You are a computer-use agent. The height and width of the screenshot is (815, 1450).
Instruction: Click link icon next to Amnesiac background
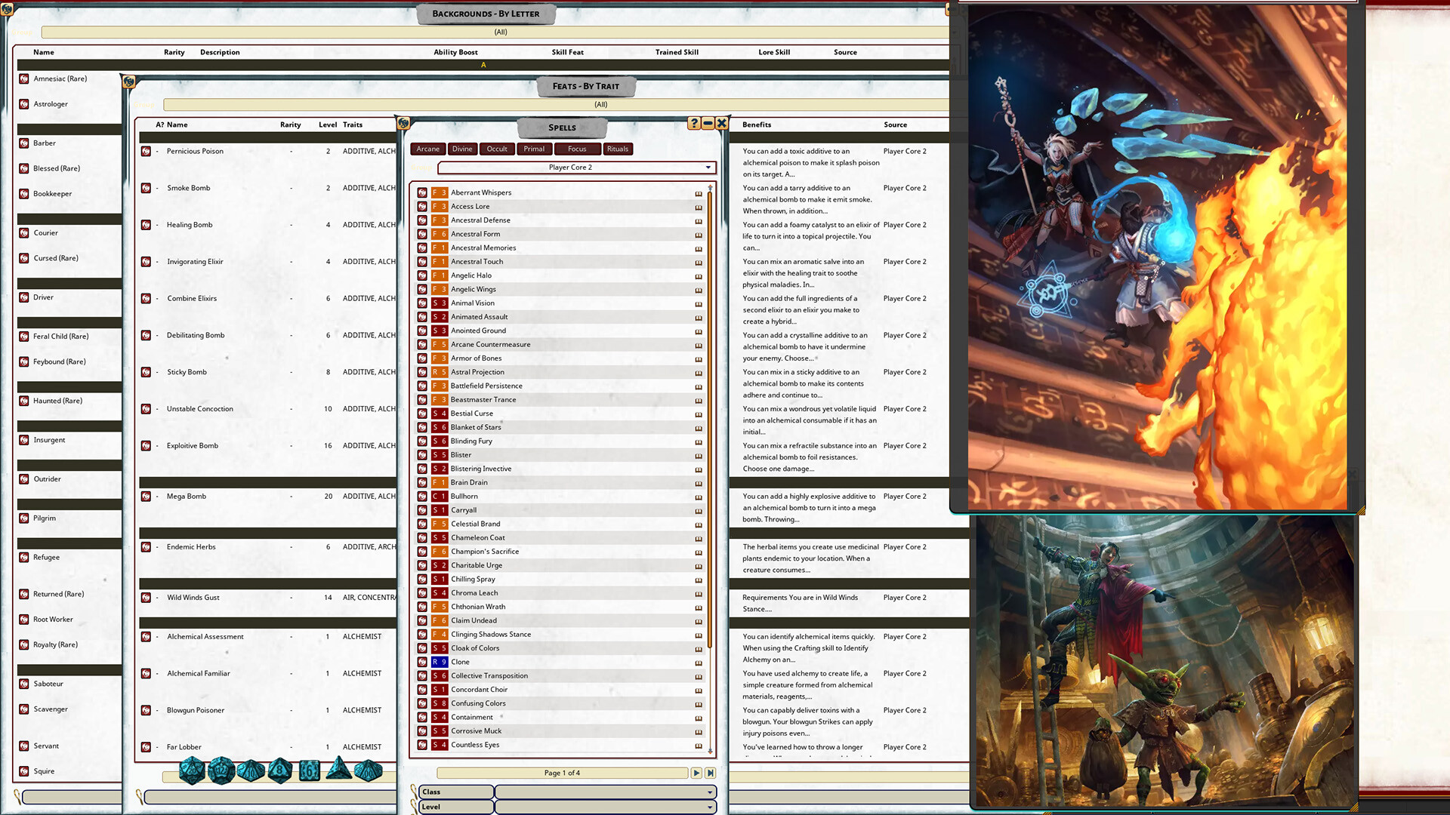(x=24, y=78)
